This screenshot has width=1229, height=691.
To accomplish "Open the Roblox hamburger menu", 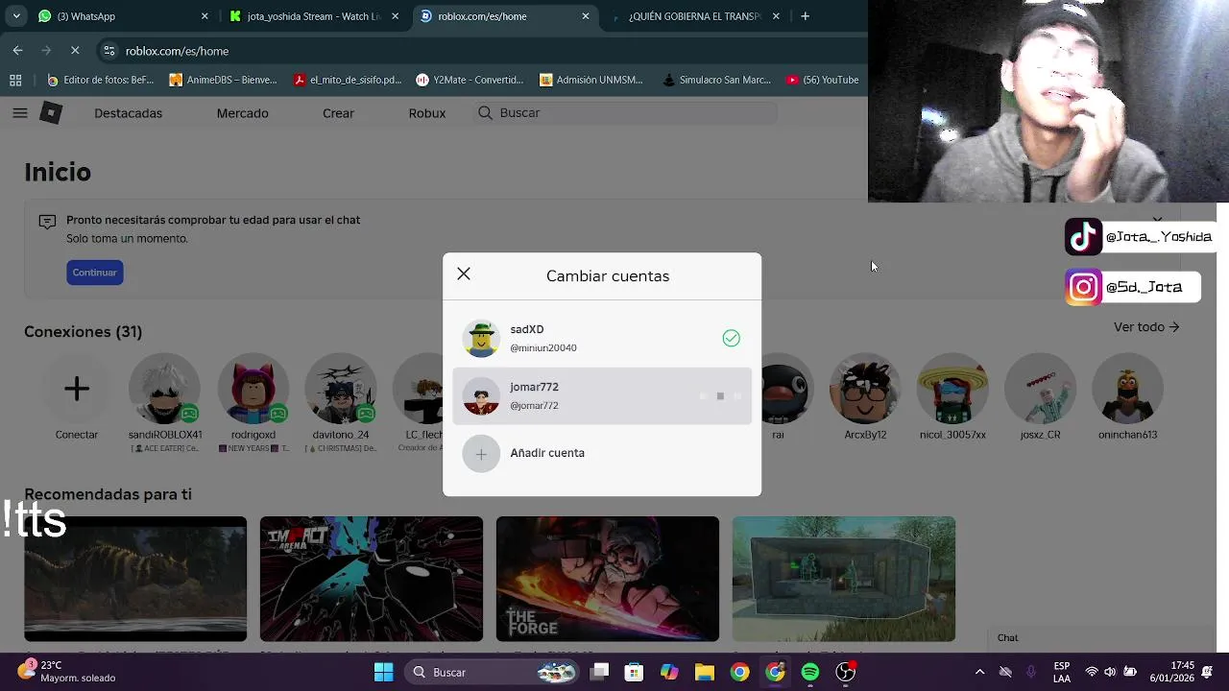I will point(20,113).
